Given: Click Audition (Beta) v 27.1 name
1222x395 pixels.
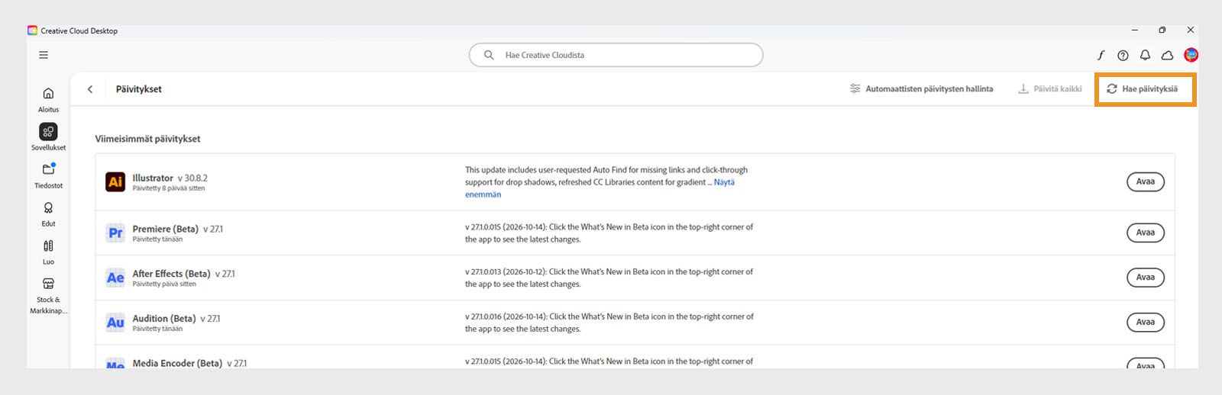Looking at the screenshot, I should coord(176,319).
